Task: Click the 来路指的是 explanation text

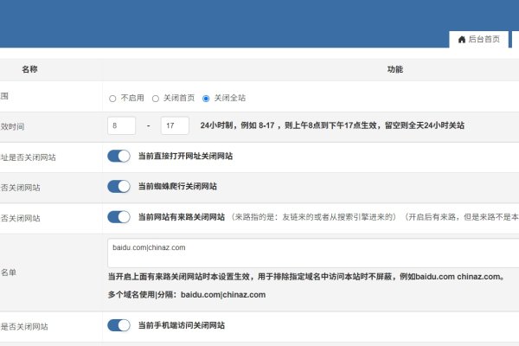Action: (x=313, y=217)
